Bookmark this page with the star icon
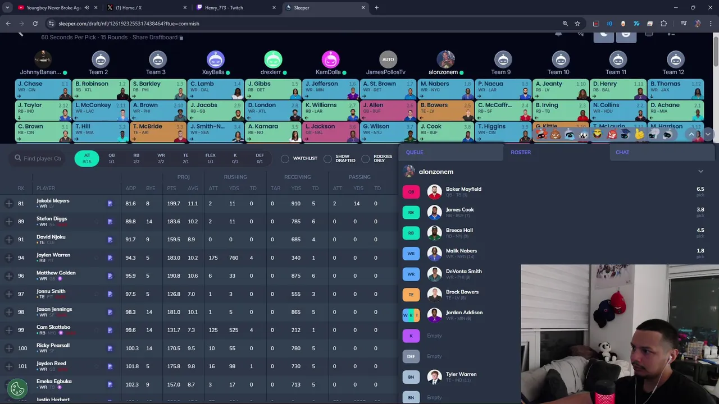 (577, 24)
